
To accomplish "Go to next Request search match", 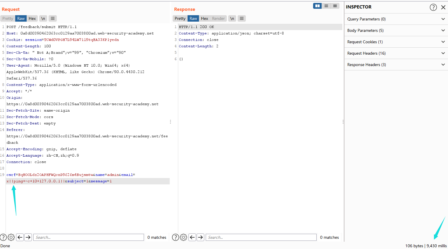I will (x=28, y=237).
